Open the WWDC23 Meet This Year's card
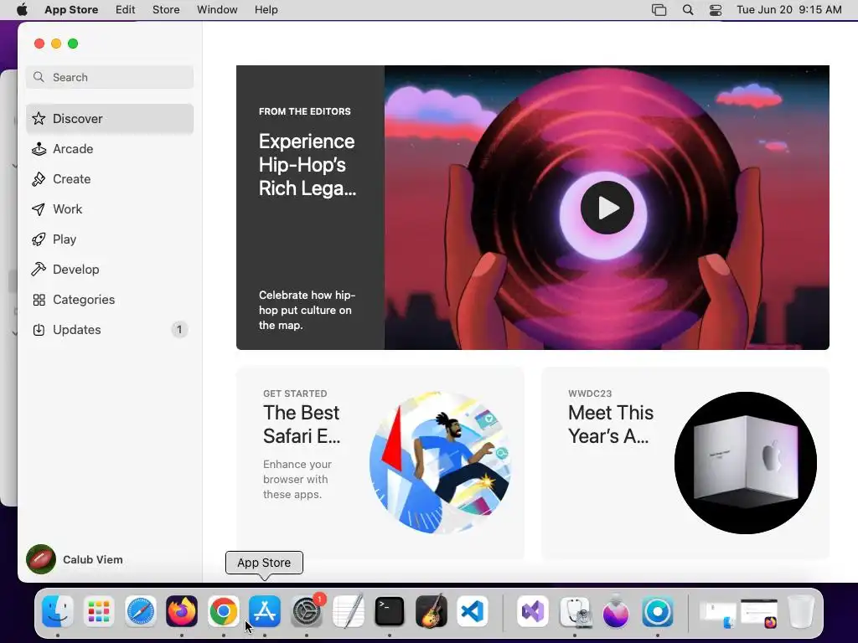858x643 pixels. pyautogui.click(x=685, y=462)
